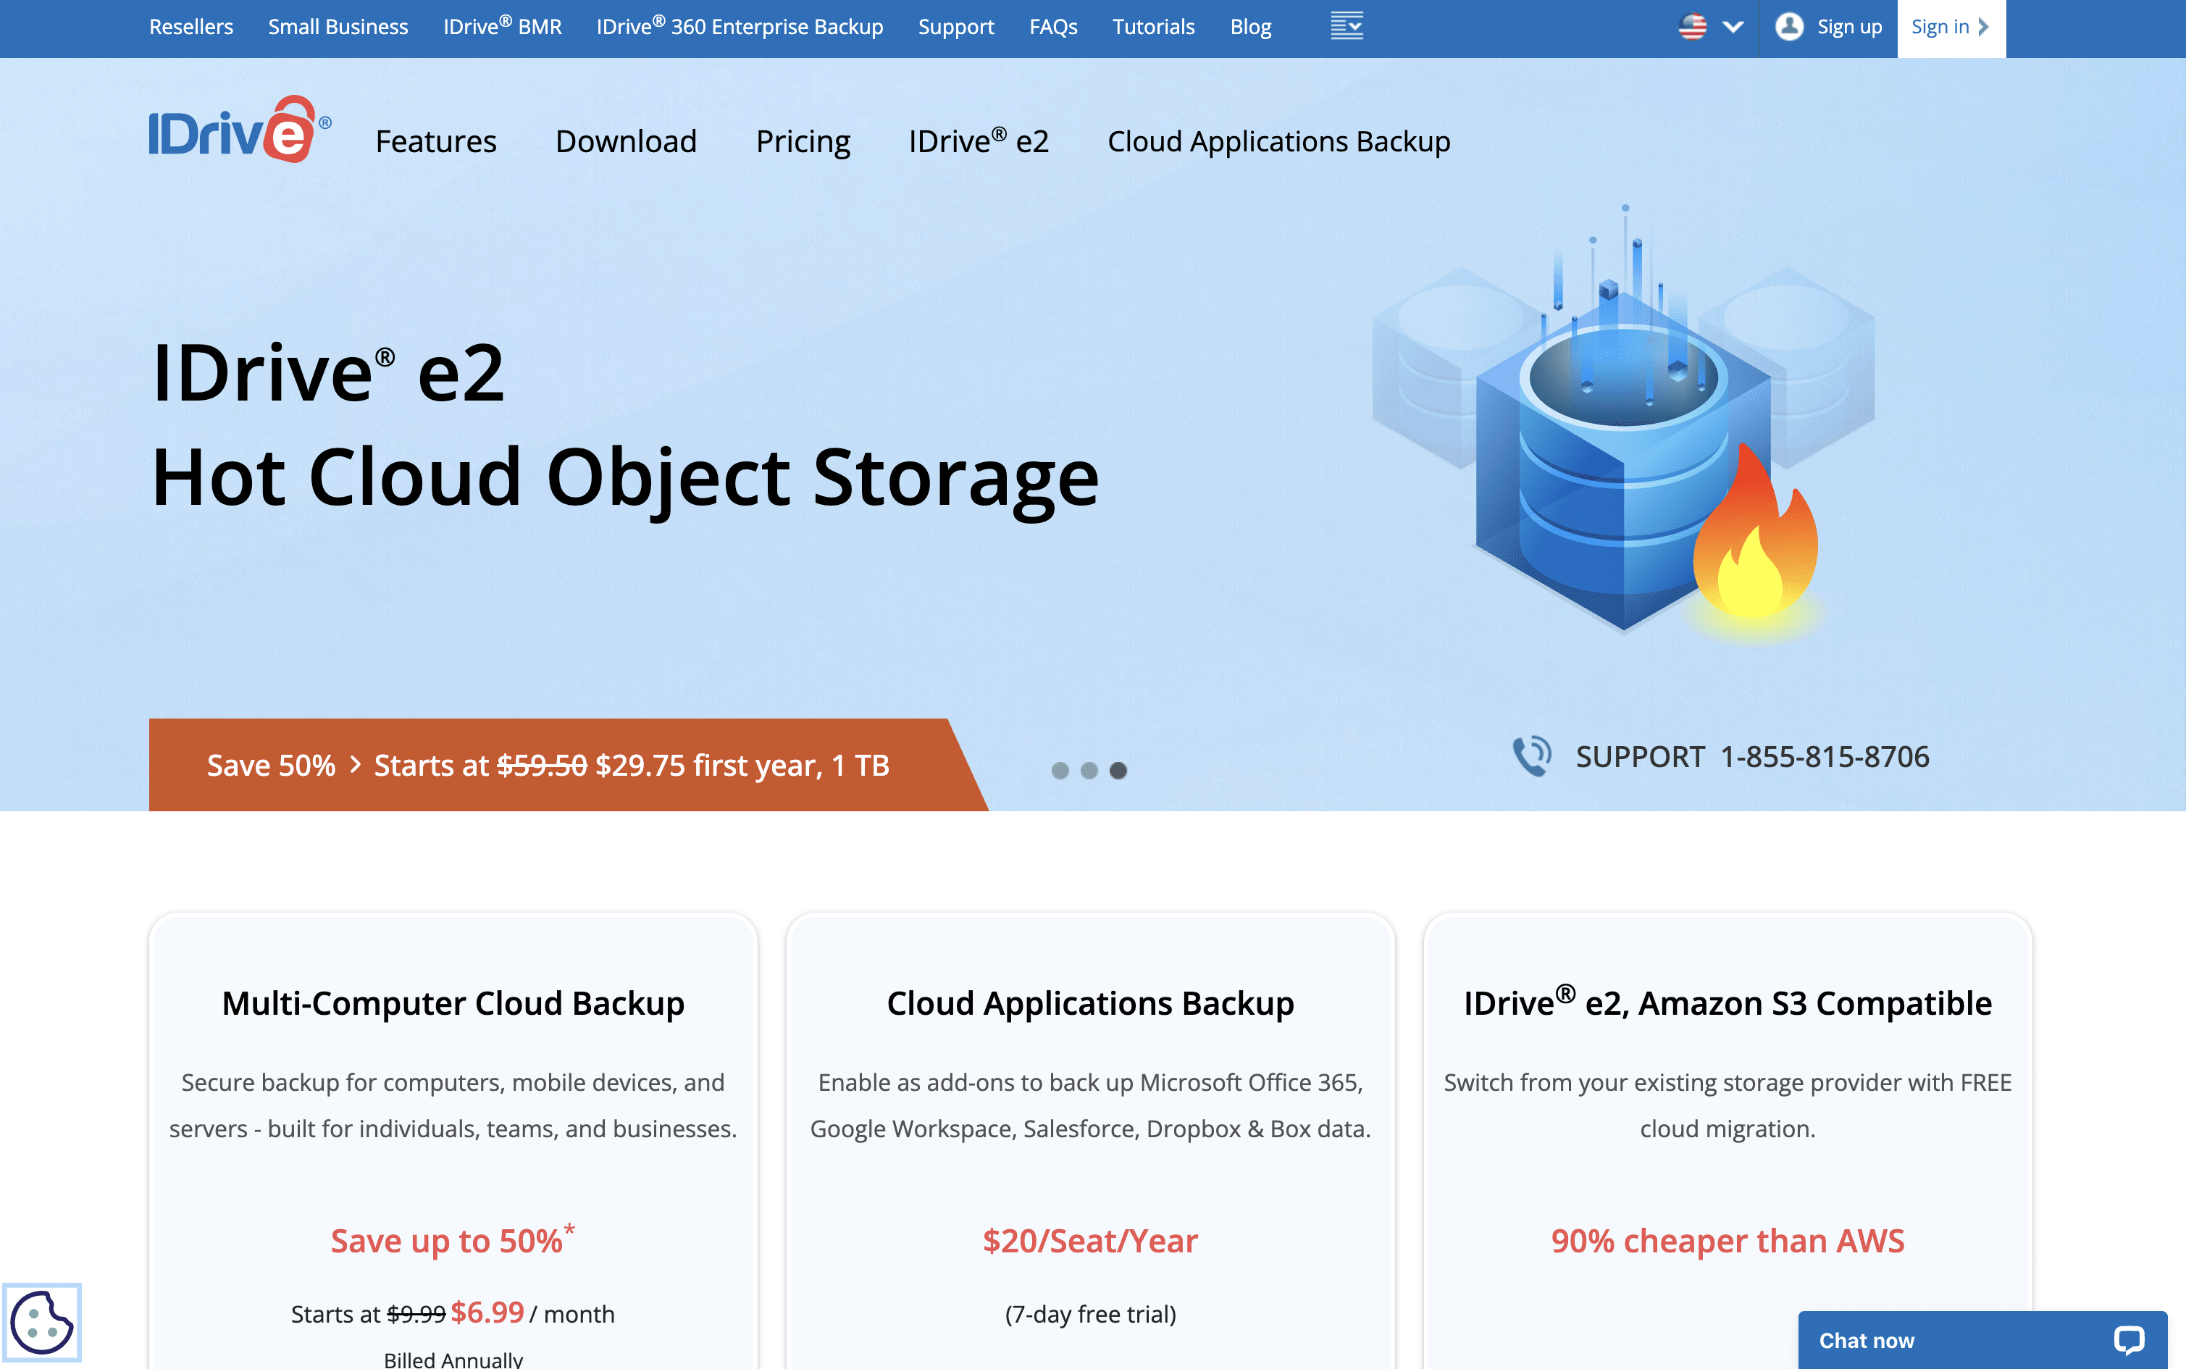Viewport: 2186px width, 1369px height.
Task: Open cookie preferences icon
Action: [41, 1321]
